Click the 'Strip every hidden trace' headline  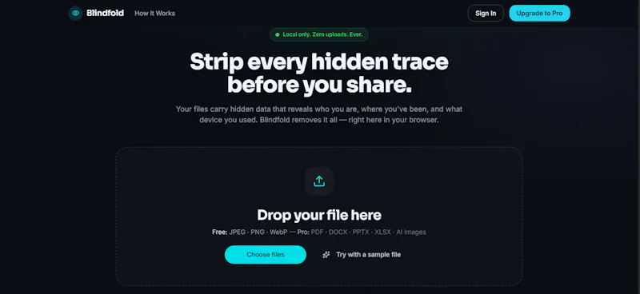click(318, 62)
